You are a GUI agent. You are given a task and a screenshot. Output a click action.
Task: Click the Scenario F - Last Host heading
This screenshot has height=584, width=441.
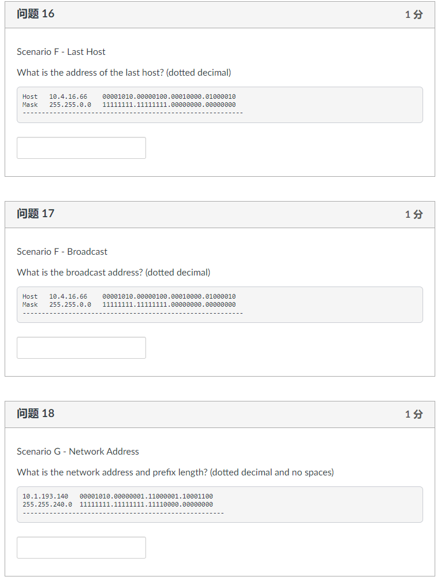tap(60, 51)
